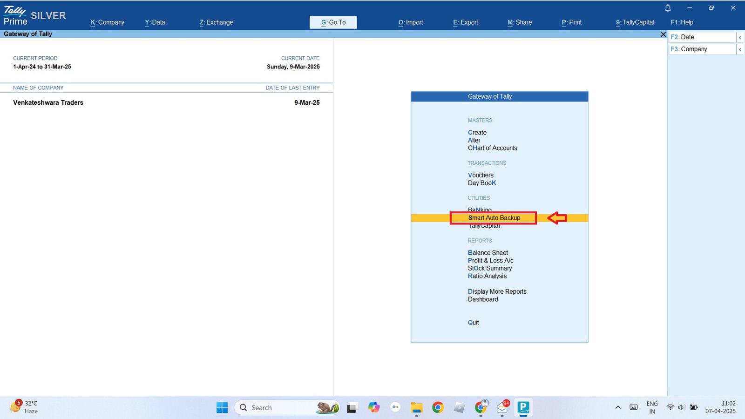Open the mail app with 9+ badge

tap(502, 408)
